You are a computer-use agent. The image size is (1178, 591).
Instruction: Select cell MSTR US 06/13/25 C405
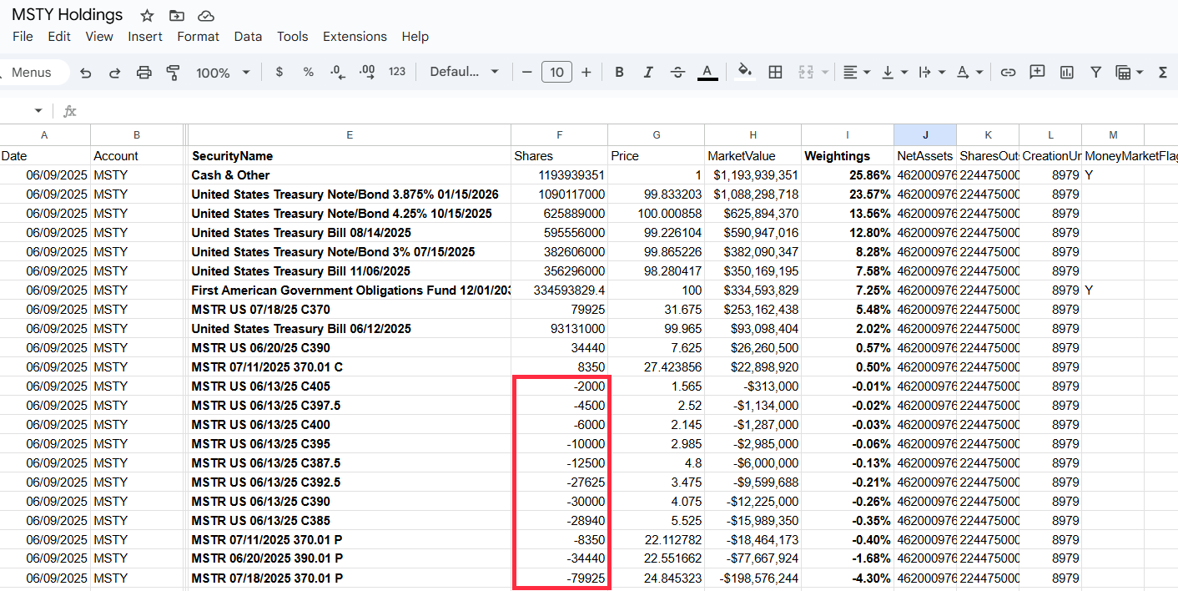[350, 386]
